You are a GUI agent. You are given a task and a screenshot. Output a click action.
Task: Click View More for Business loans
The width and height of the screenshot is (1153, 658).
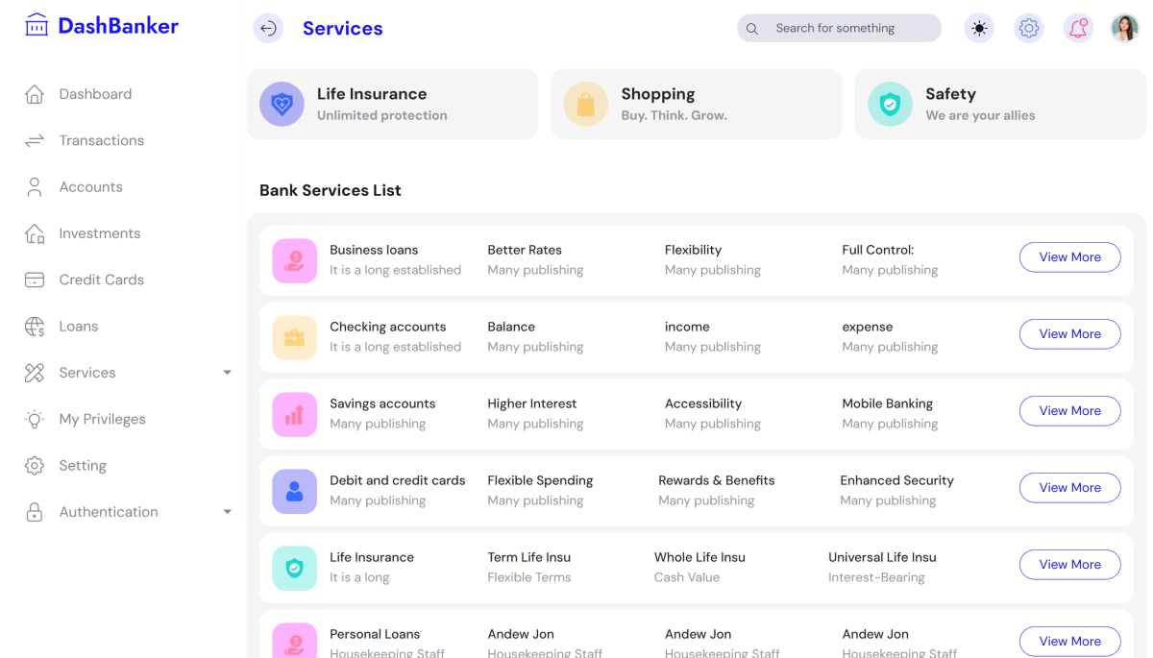point(1069,257)
